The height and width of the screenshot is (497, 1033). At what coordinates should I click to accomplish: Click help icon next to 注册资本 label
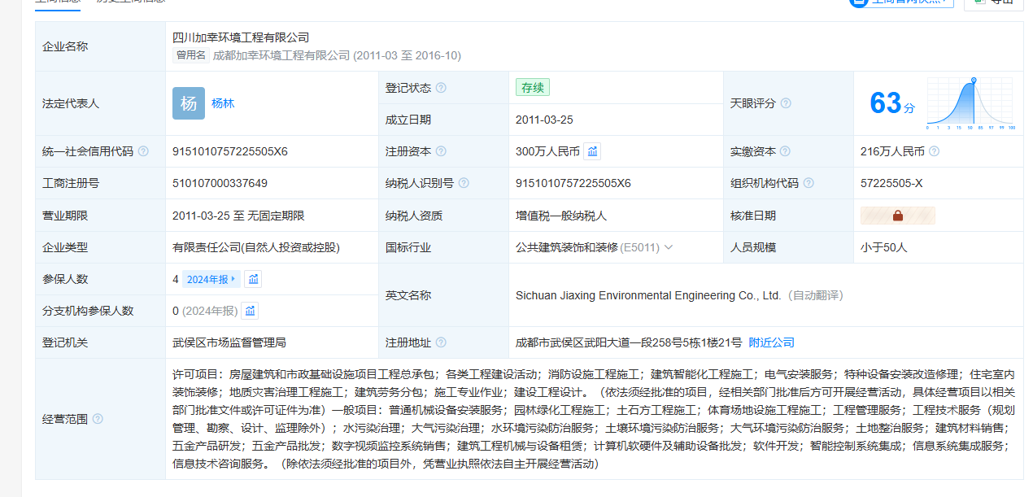pyautogui.click(x=441, y=151)
